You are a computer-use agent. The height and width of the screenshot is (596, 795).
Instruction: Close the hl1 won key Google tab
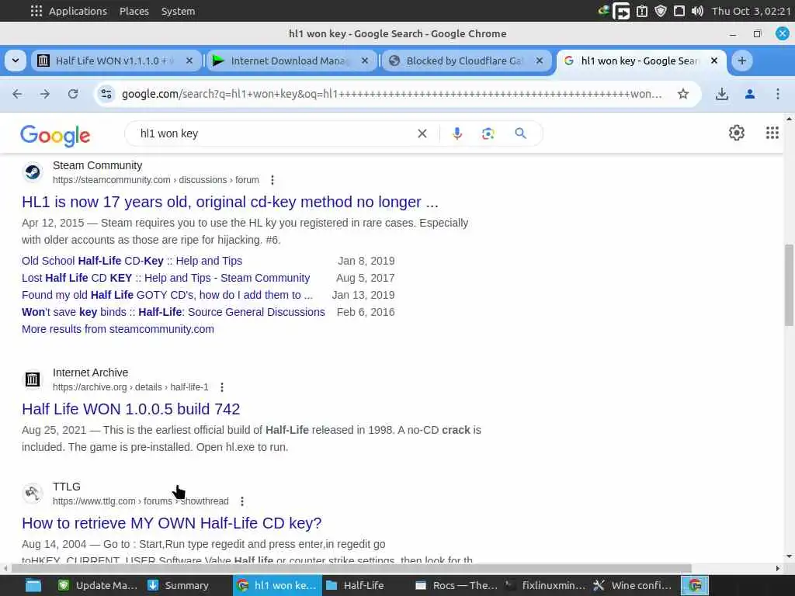point(714,61)
